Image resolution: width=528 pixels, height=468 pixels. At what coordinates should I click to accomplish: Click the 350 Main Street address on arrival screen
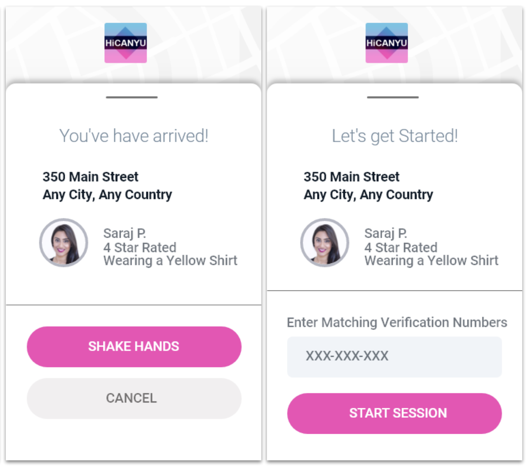pos(91,177)
